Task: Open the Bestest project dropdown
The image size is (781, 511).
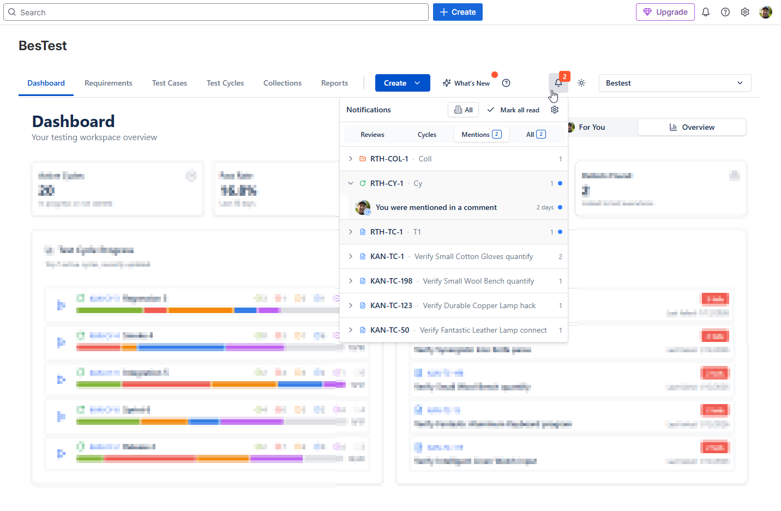Action: click(675, 83)
